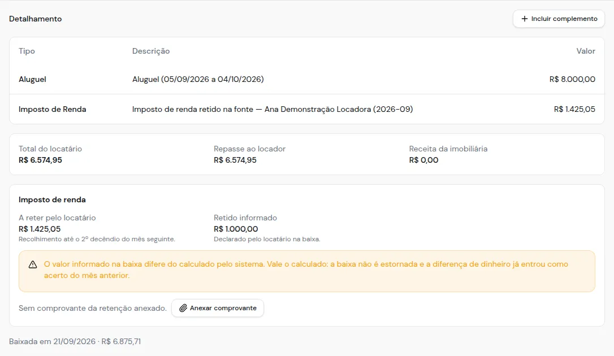The width and height of the screenshot is (614, 356).
Task: Select description Aluguel (05/09/2026 a 04/10/2026)
Action: (x=198, y=79)
